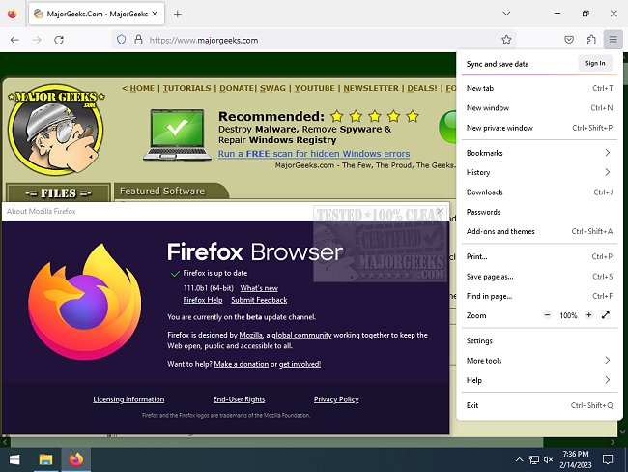Open the Privacy Policy link
Viewport: 628px width, 472px height.
[x=336, y=399]
